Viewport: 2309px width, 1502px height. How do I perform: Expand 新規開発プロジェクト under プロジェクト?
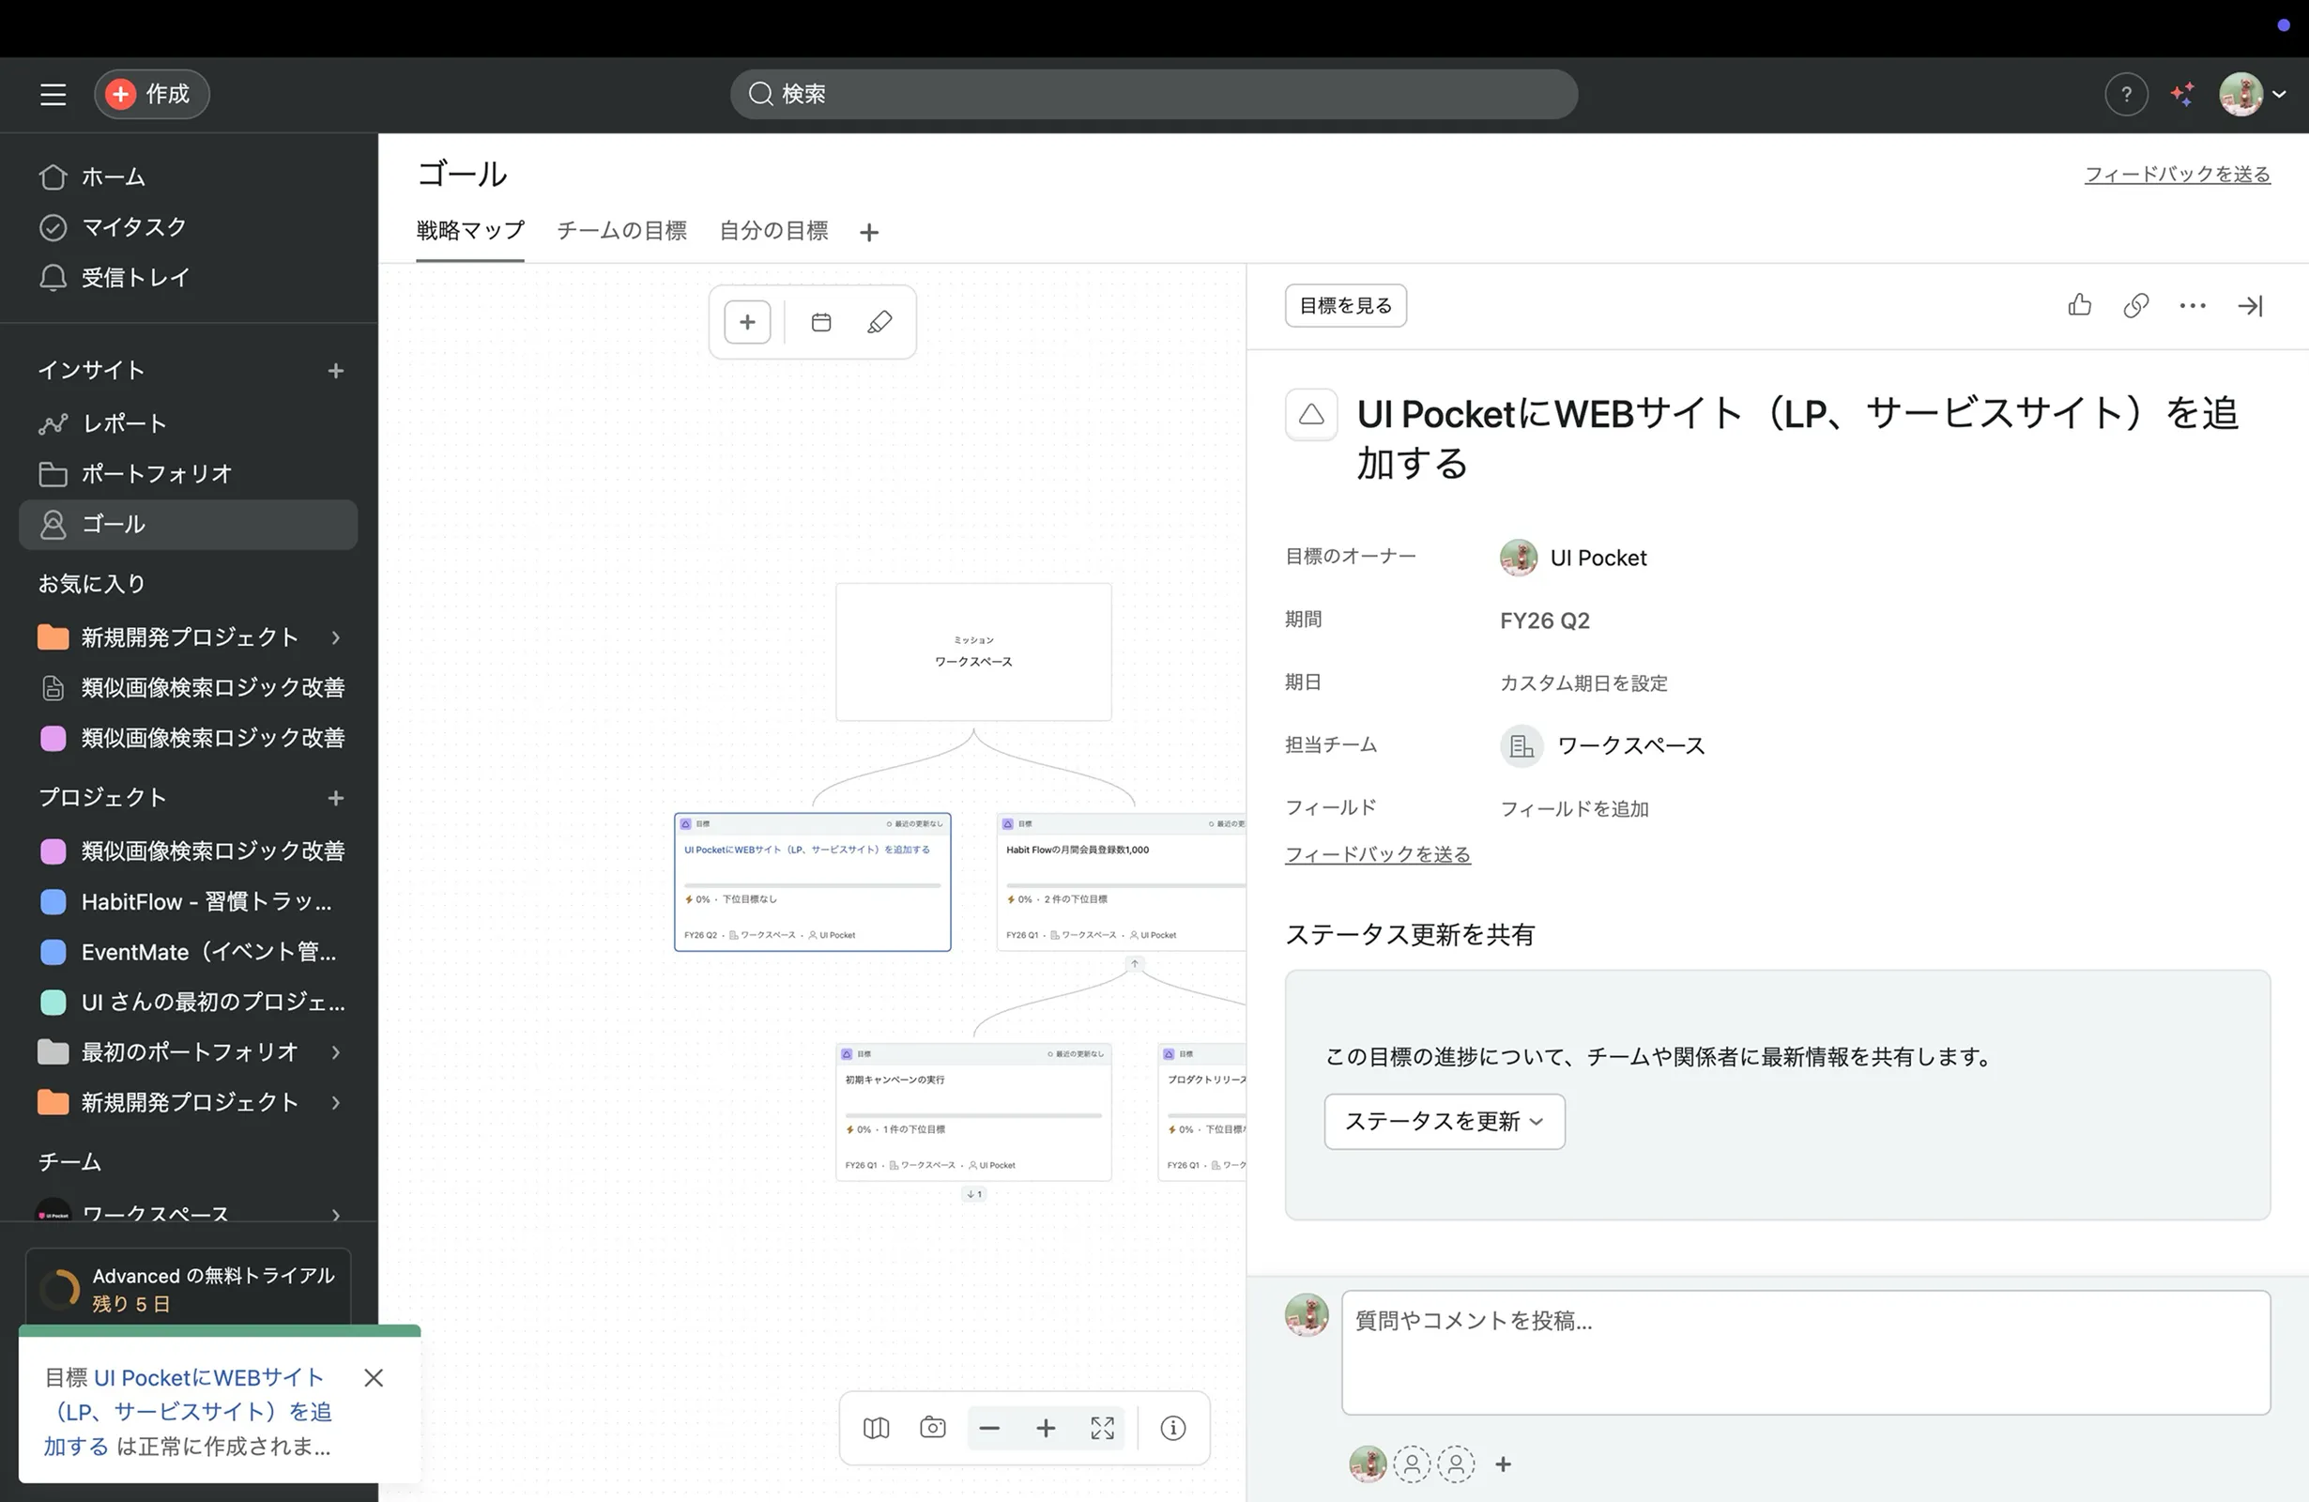(336, 1102)
